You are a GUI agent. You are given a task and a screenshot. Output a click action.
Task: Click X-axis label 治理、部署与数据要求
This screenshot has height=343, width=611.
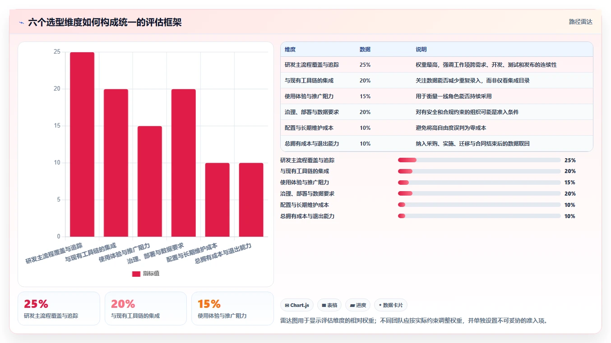point(155,253)
